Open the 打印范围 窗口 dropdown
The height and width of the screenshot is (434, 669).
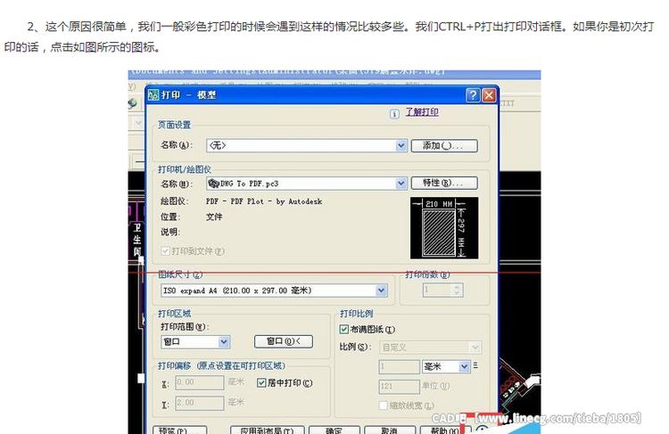pyautogui.click(x=224, y=342)
